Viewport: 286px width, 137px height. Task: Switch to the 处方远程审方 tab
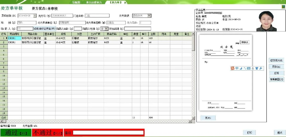[94, 2]
